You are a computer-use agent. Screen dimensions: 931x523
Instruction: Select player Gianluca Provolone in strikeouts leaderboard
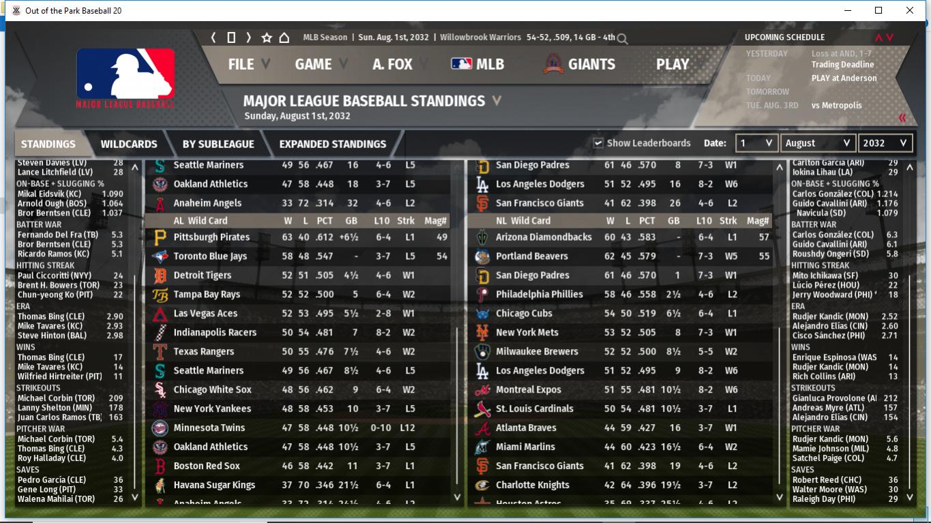click(834, 398)
